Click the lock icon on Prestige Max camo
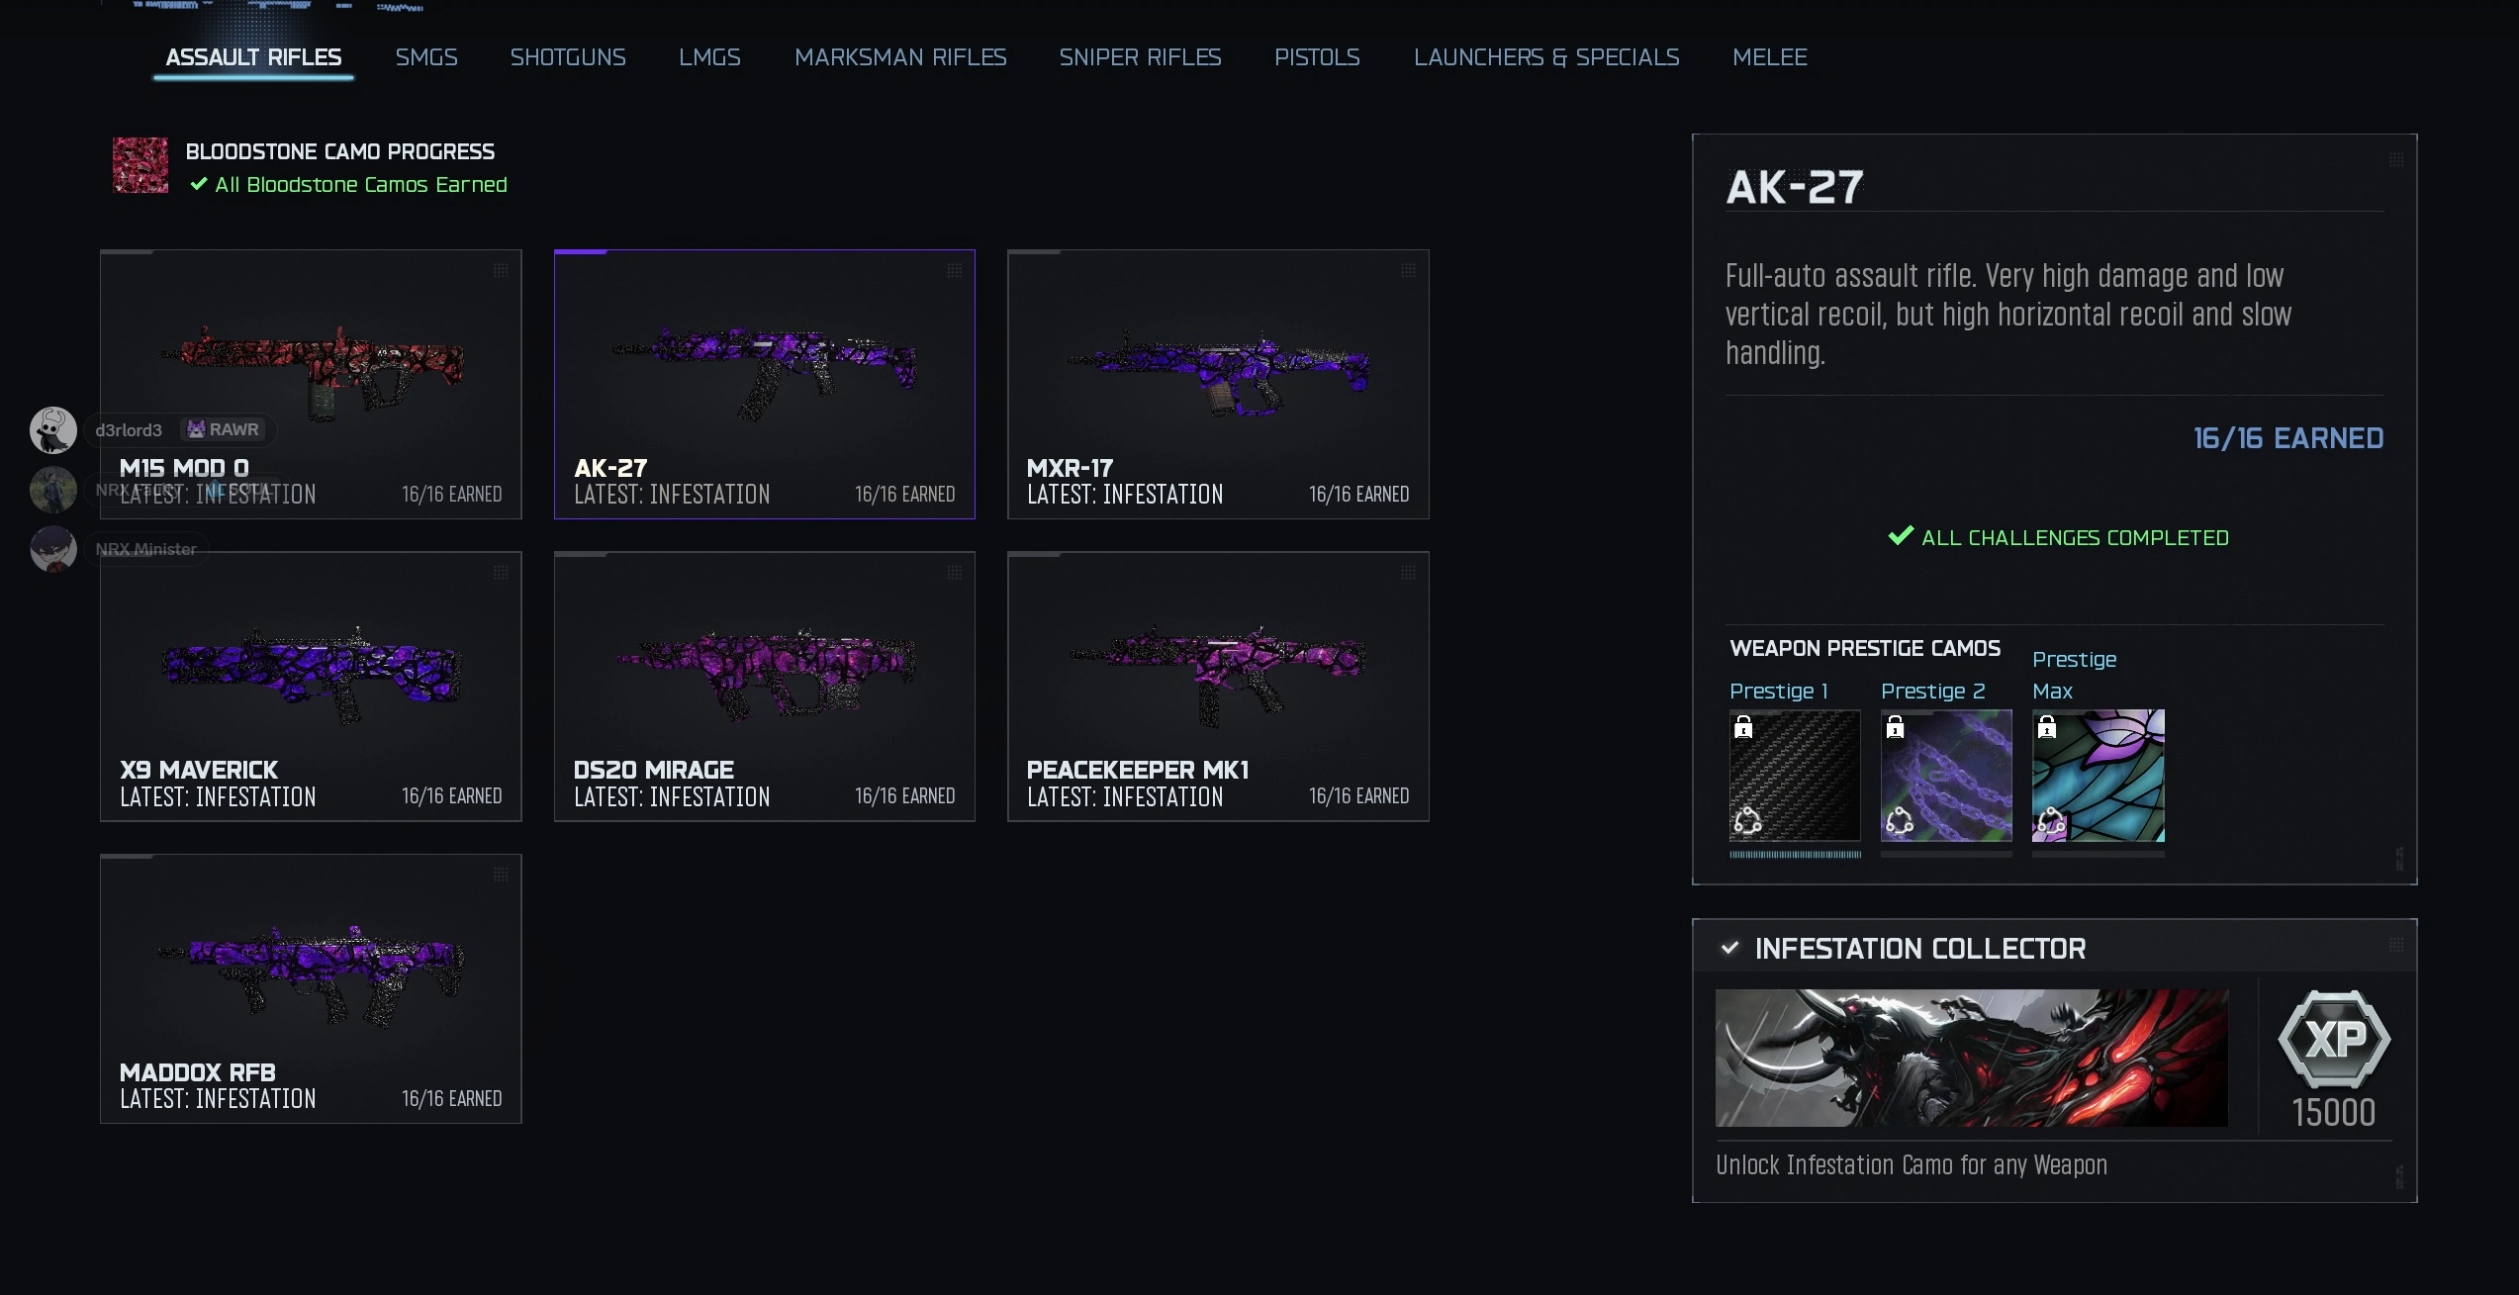Screen dimensions: 2519x1295 pos(2046,728)
